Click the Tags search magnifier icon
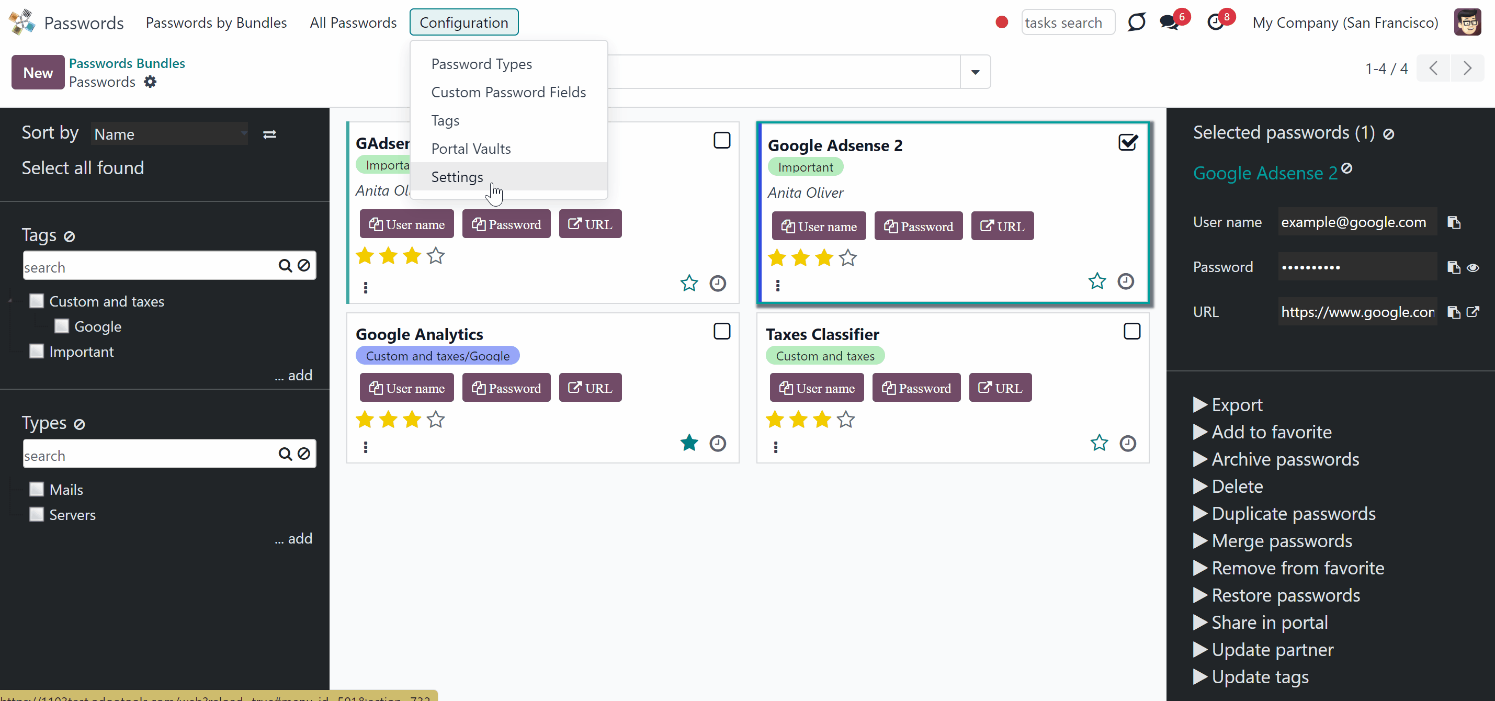This screenshot has height=701, width=1495. pos(285,266)
